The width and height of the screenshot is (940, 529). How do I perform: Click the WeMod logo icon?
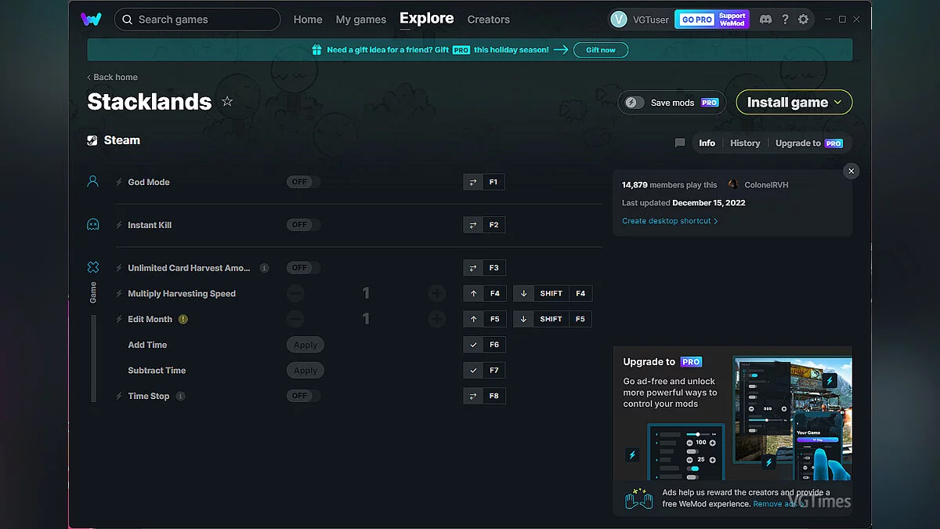point(91,20)
